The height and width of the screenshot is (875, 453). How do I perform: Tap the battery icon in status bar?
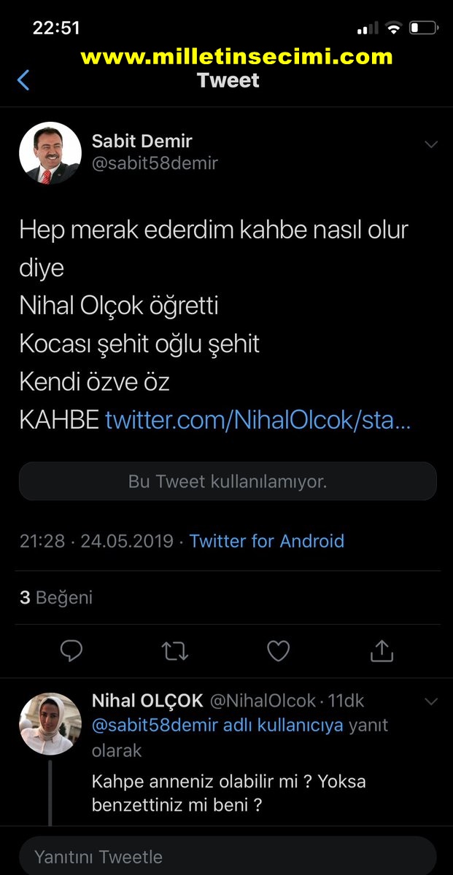click(423, 29)
